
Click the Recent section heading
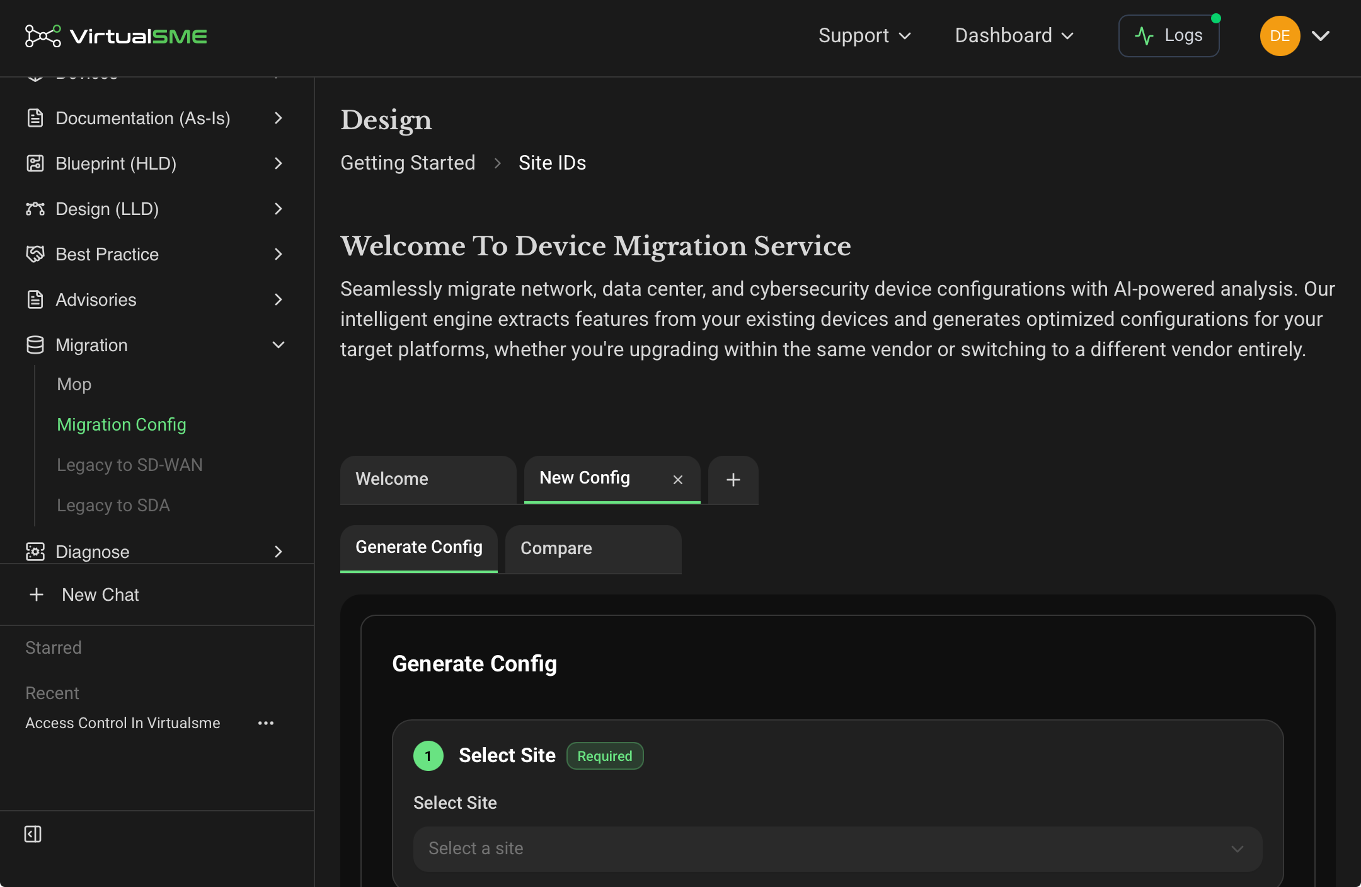point(52,693)
